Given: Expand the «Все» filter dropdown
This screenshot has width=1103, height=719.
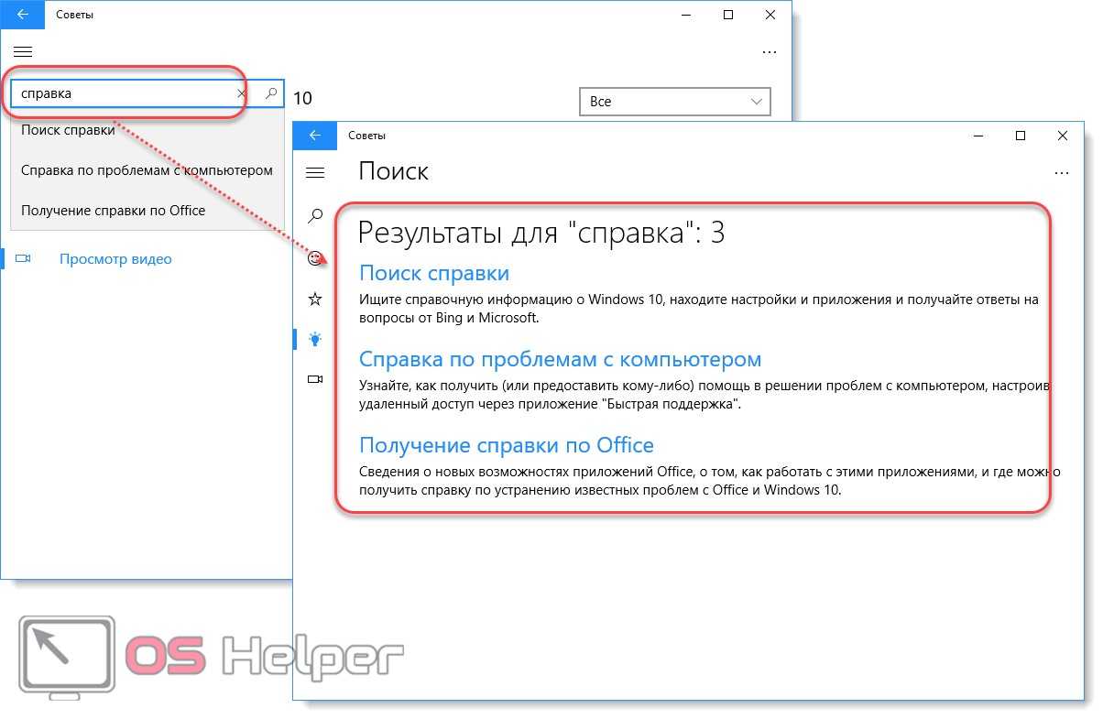Looking at the screenshot, I should pos(675,102).
